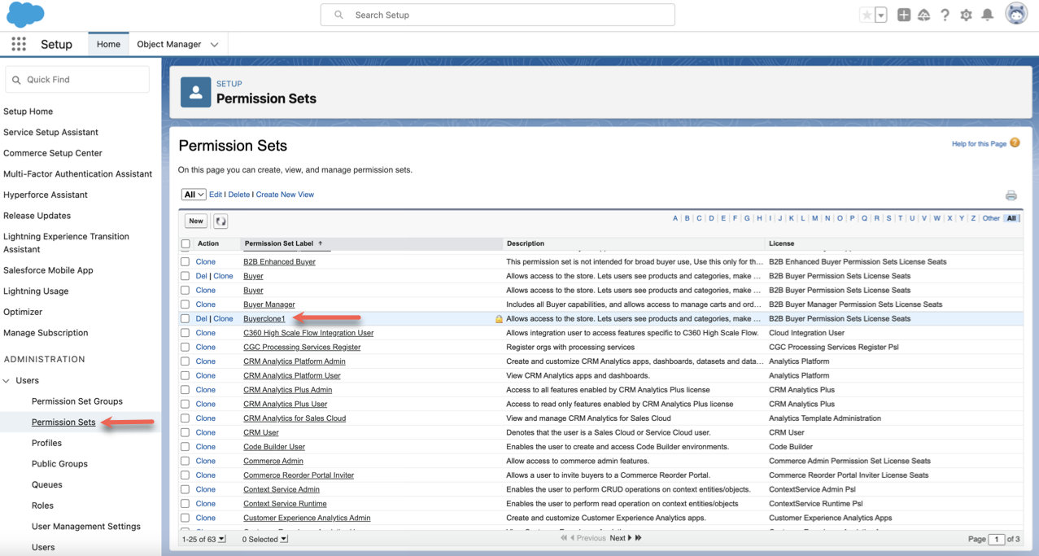Click the New permission set button
The height and width of the screenshot is (556, 1039).
[196, 221]
